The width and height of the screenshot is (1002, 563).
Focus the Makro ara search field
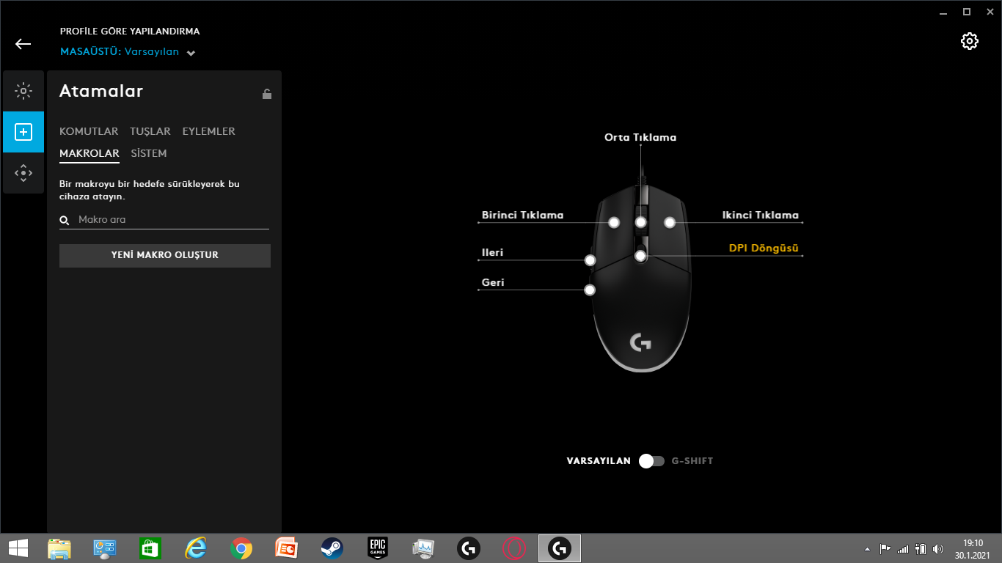pyautogui.click(x=164, y=220)
